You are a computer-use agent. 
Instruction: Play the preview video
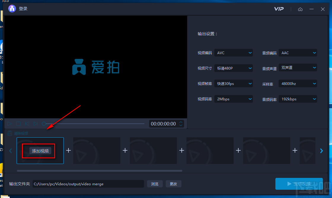click(x=9, y=124)
